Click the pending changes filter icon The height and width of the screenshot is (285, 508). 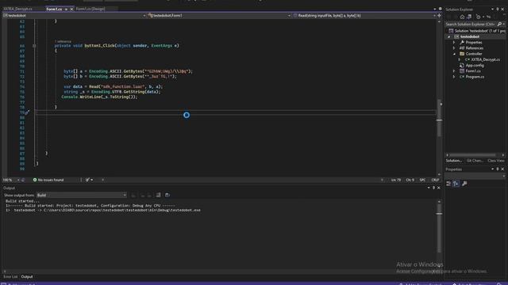(478, 17)
